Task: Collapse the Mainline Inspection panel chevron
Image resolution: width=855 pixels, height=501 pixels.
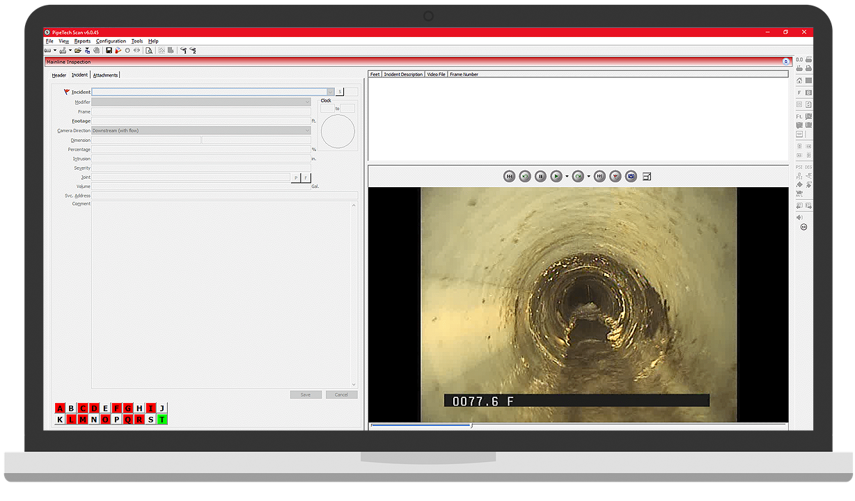Action: 786,62
